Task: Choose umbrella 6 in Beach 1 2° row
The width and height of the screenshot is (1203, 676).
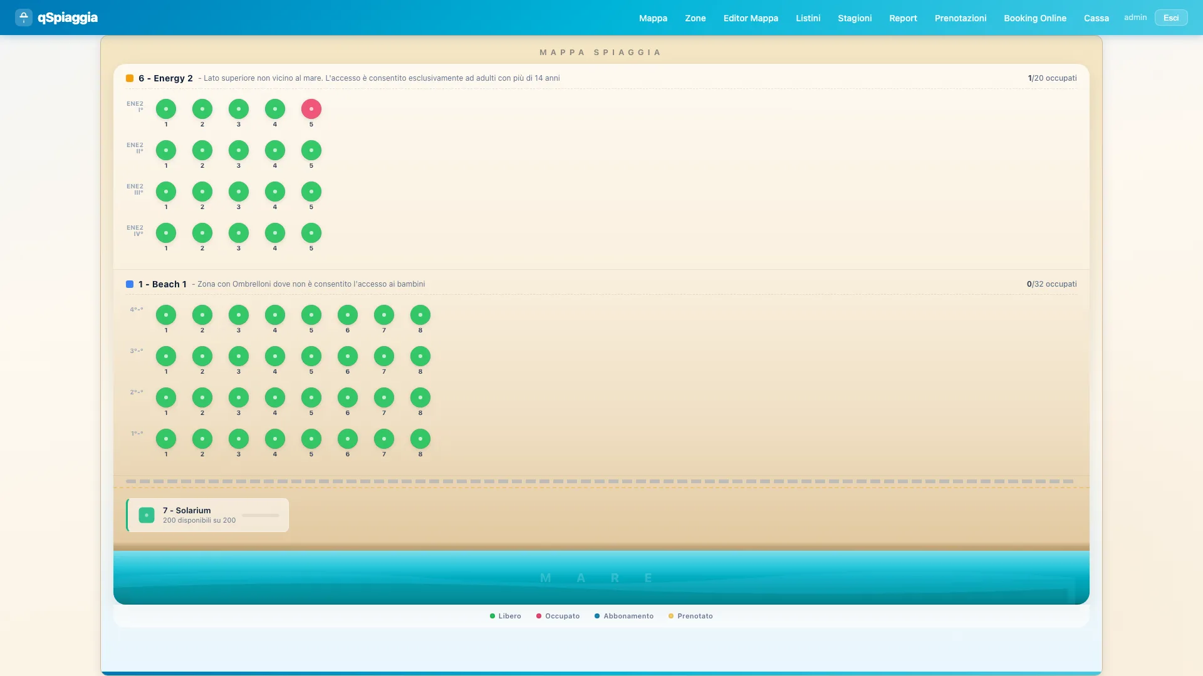Action: pyautogui.click(x=347, y=397)
